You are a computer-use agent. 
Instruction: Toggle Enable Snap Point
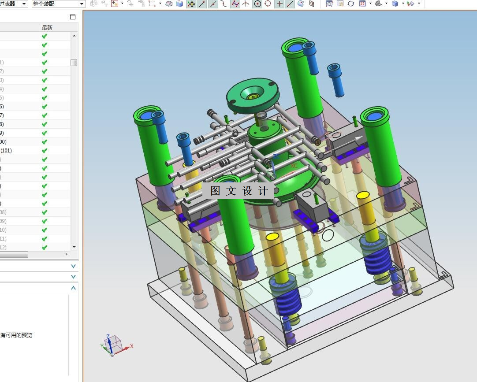pos(191,4)
